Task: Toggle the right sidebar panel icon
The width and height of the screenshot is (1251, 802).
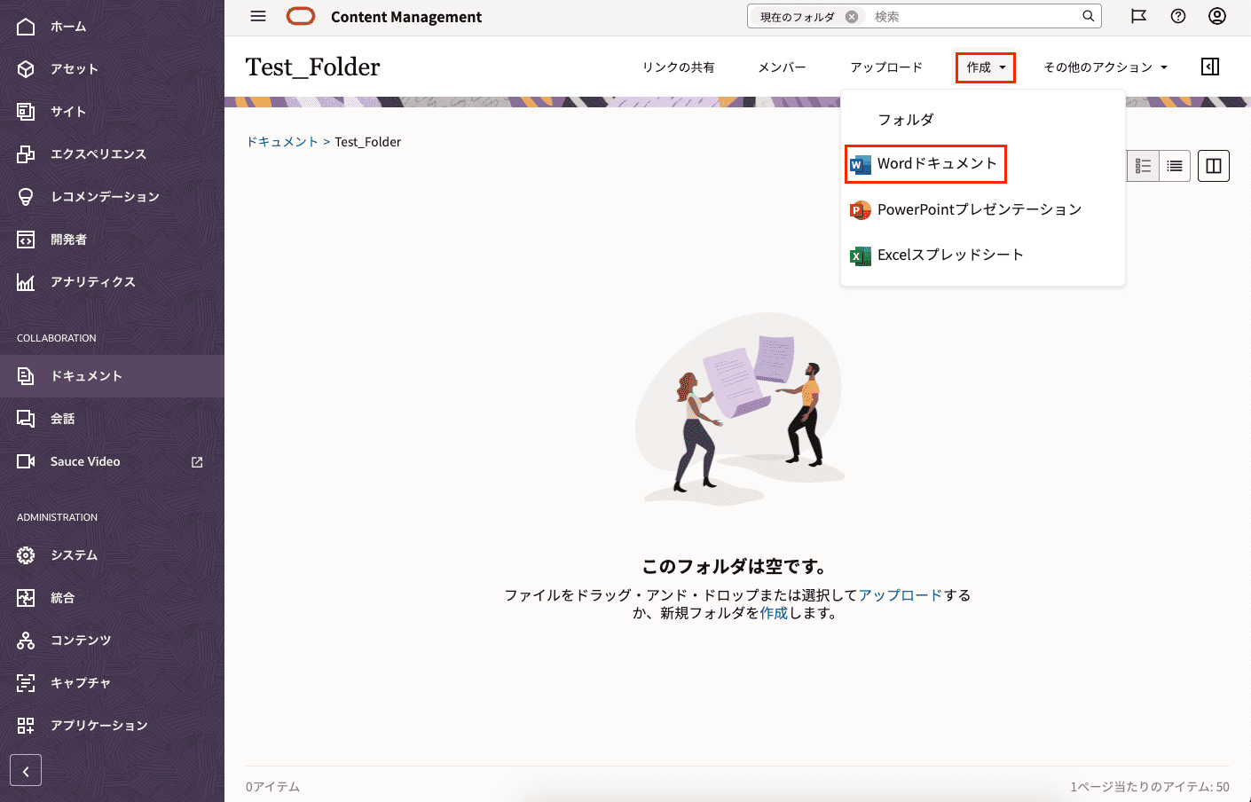Action: pos(1210,67)
